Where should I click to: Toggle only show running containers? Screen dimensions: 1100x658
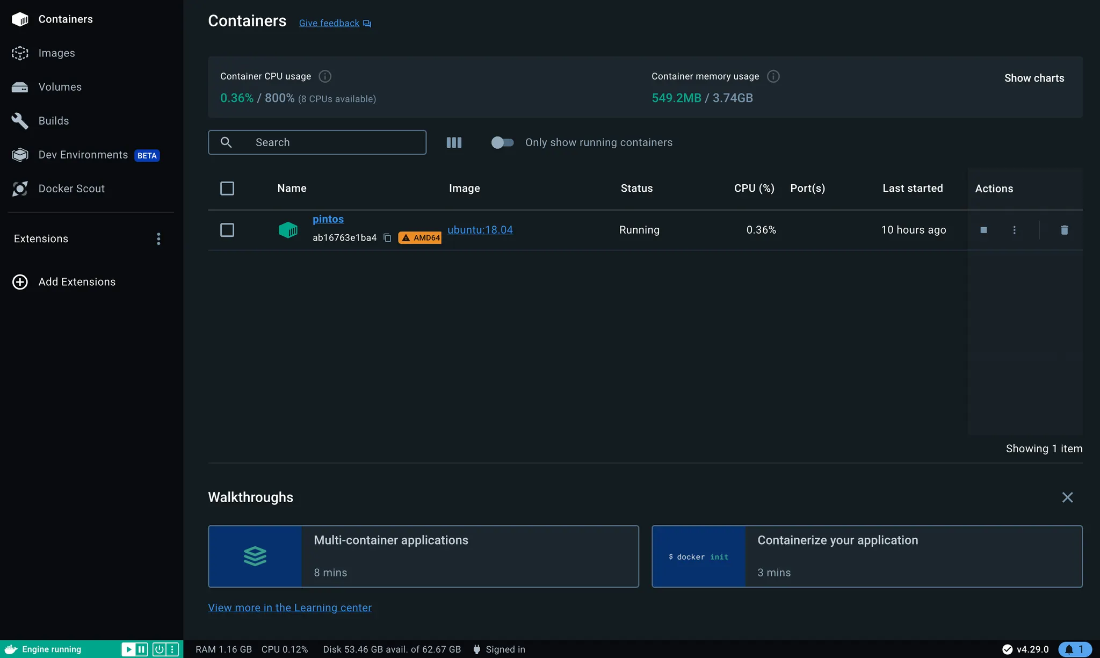[502, 142]
